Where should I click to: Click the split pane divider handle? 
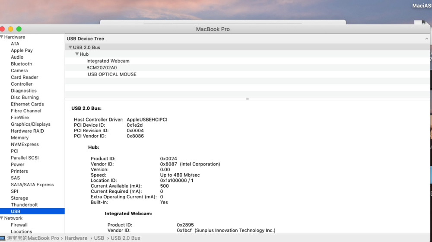tap(247, 99)
